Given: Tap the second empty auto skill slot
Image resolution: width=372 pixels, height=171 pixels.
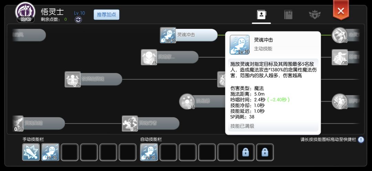Looking at the screenshot, I should 187,152.
